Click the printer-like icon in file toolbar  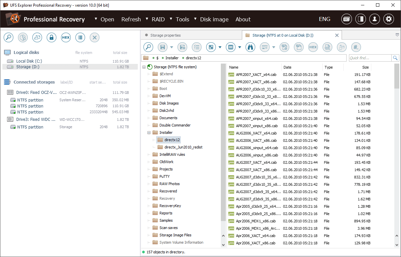(327, 47)
